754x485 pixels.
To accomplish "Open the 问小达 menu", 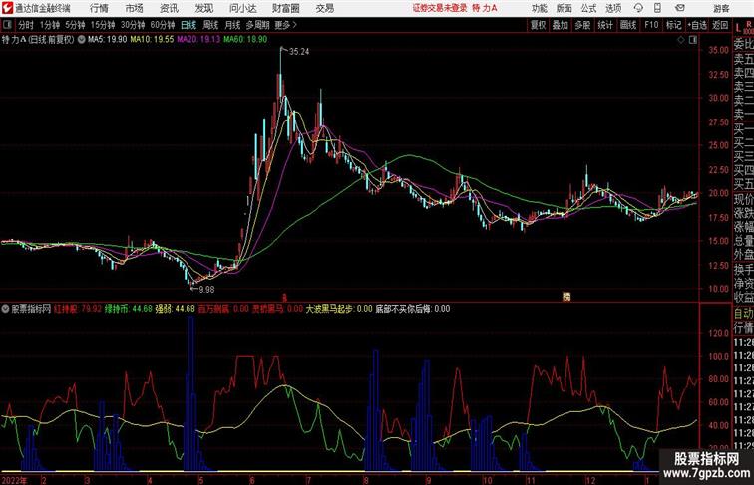I will pyautogui.click(x=243, y=8).
